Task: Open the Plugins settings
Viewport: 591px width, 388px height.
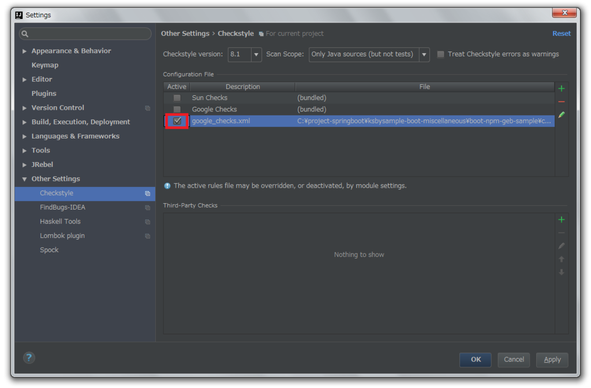Action: click(x=44, y=94)
